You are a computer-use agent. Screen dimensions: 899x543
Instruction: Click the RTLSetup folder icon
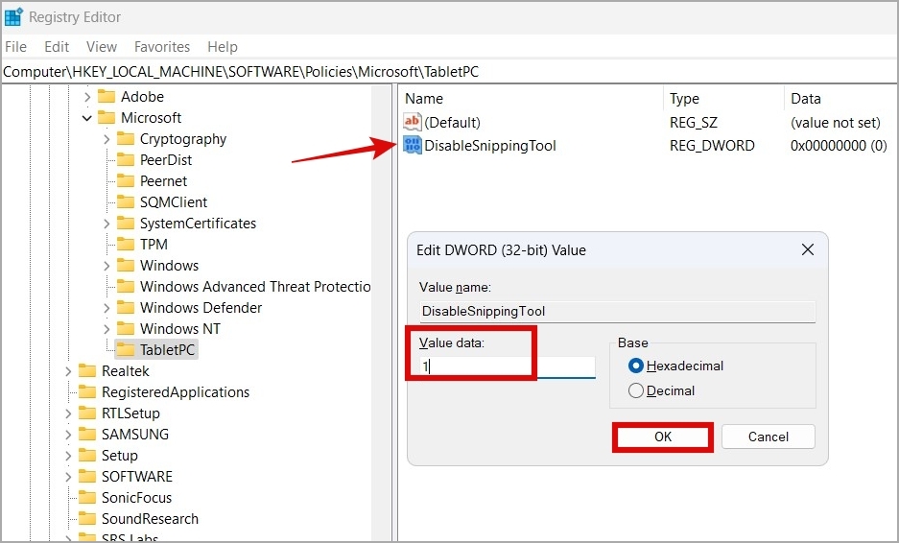[x=86, y=413]
